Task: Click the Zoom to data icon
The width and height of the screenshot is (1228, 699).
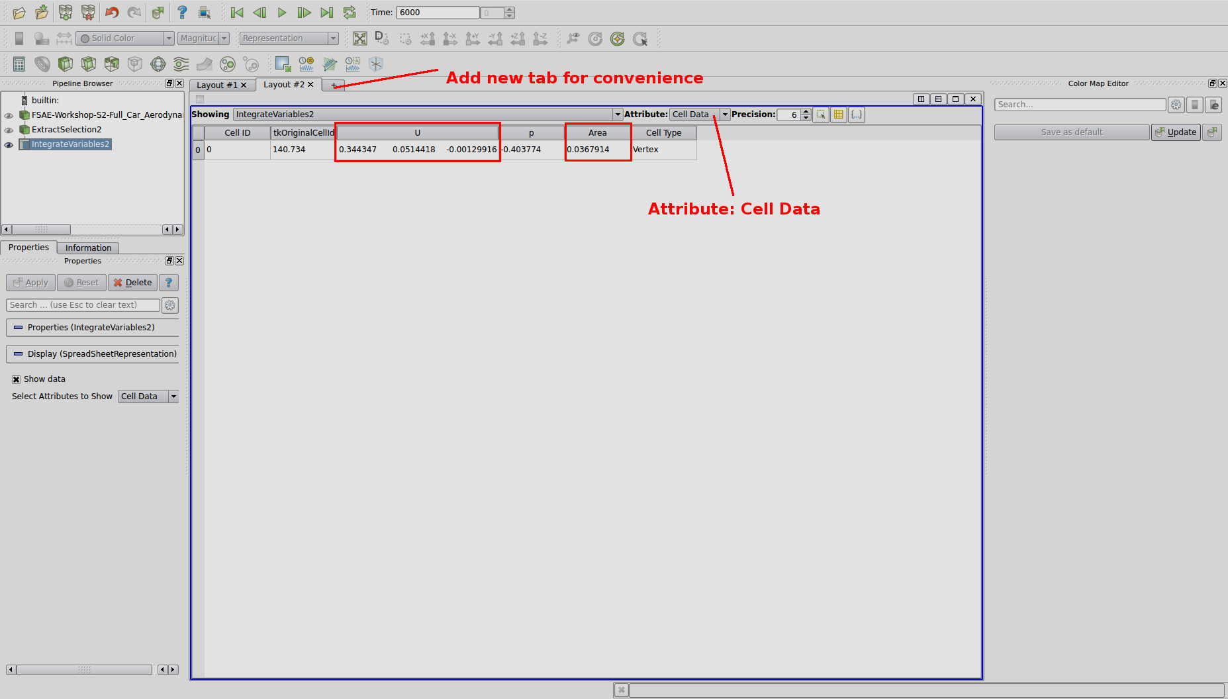Action: (x=383, y=38)
